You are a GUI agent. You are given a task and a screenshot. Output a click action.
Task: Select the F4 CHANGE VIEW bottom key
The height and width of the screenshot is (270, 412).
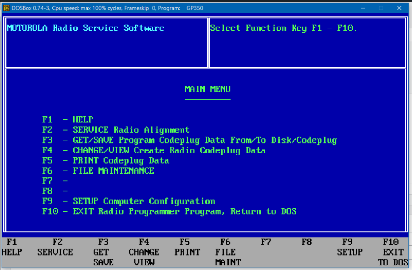(144, 252)
